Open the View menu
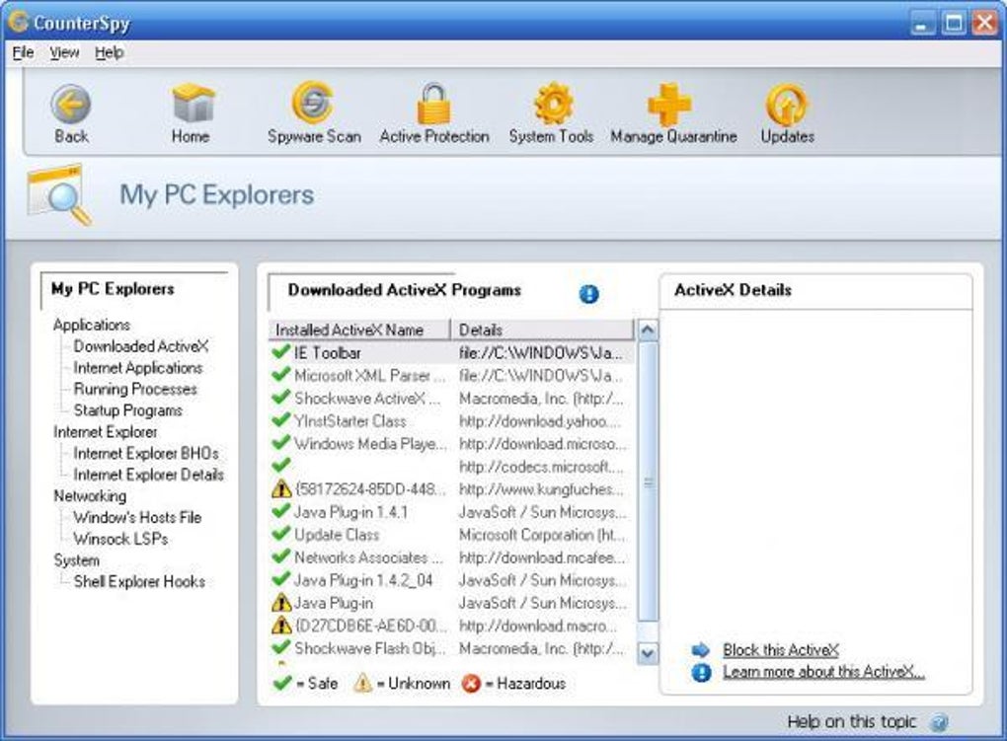 [64, 52]
